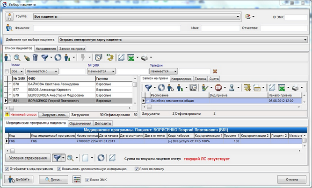Image resolution: width=312 pixels, height=188 pixels.
Task: Click the Поиск... button
Action: point(53,180)
